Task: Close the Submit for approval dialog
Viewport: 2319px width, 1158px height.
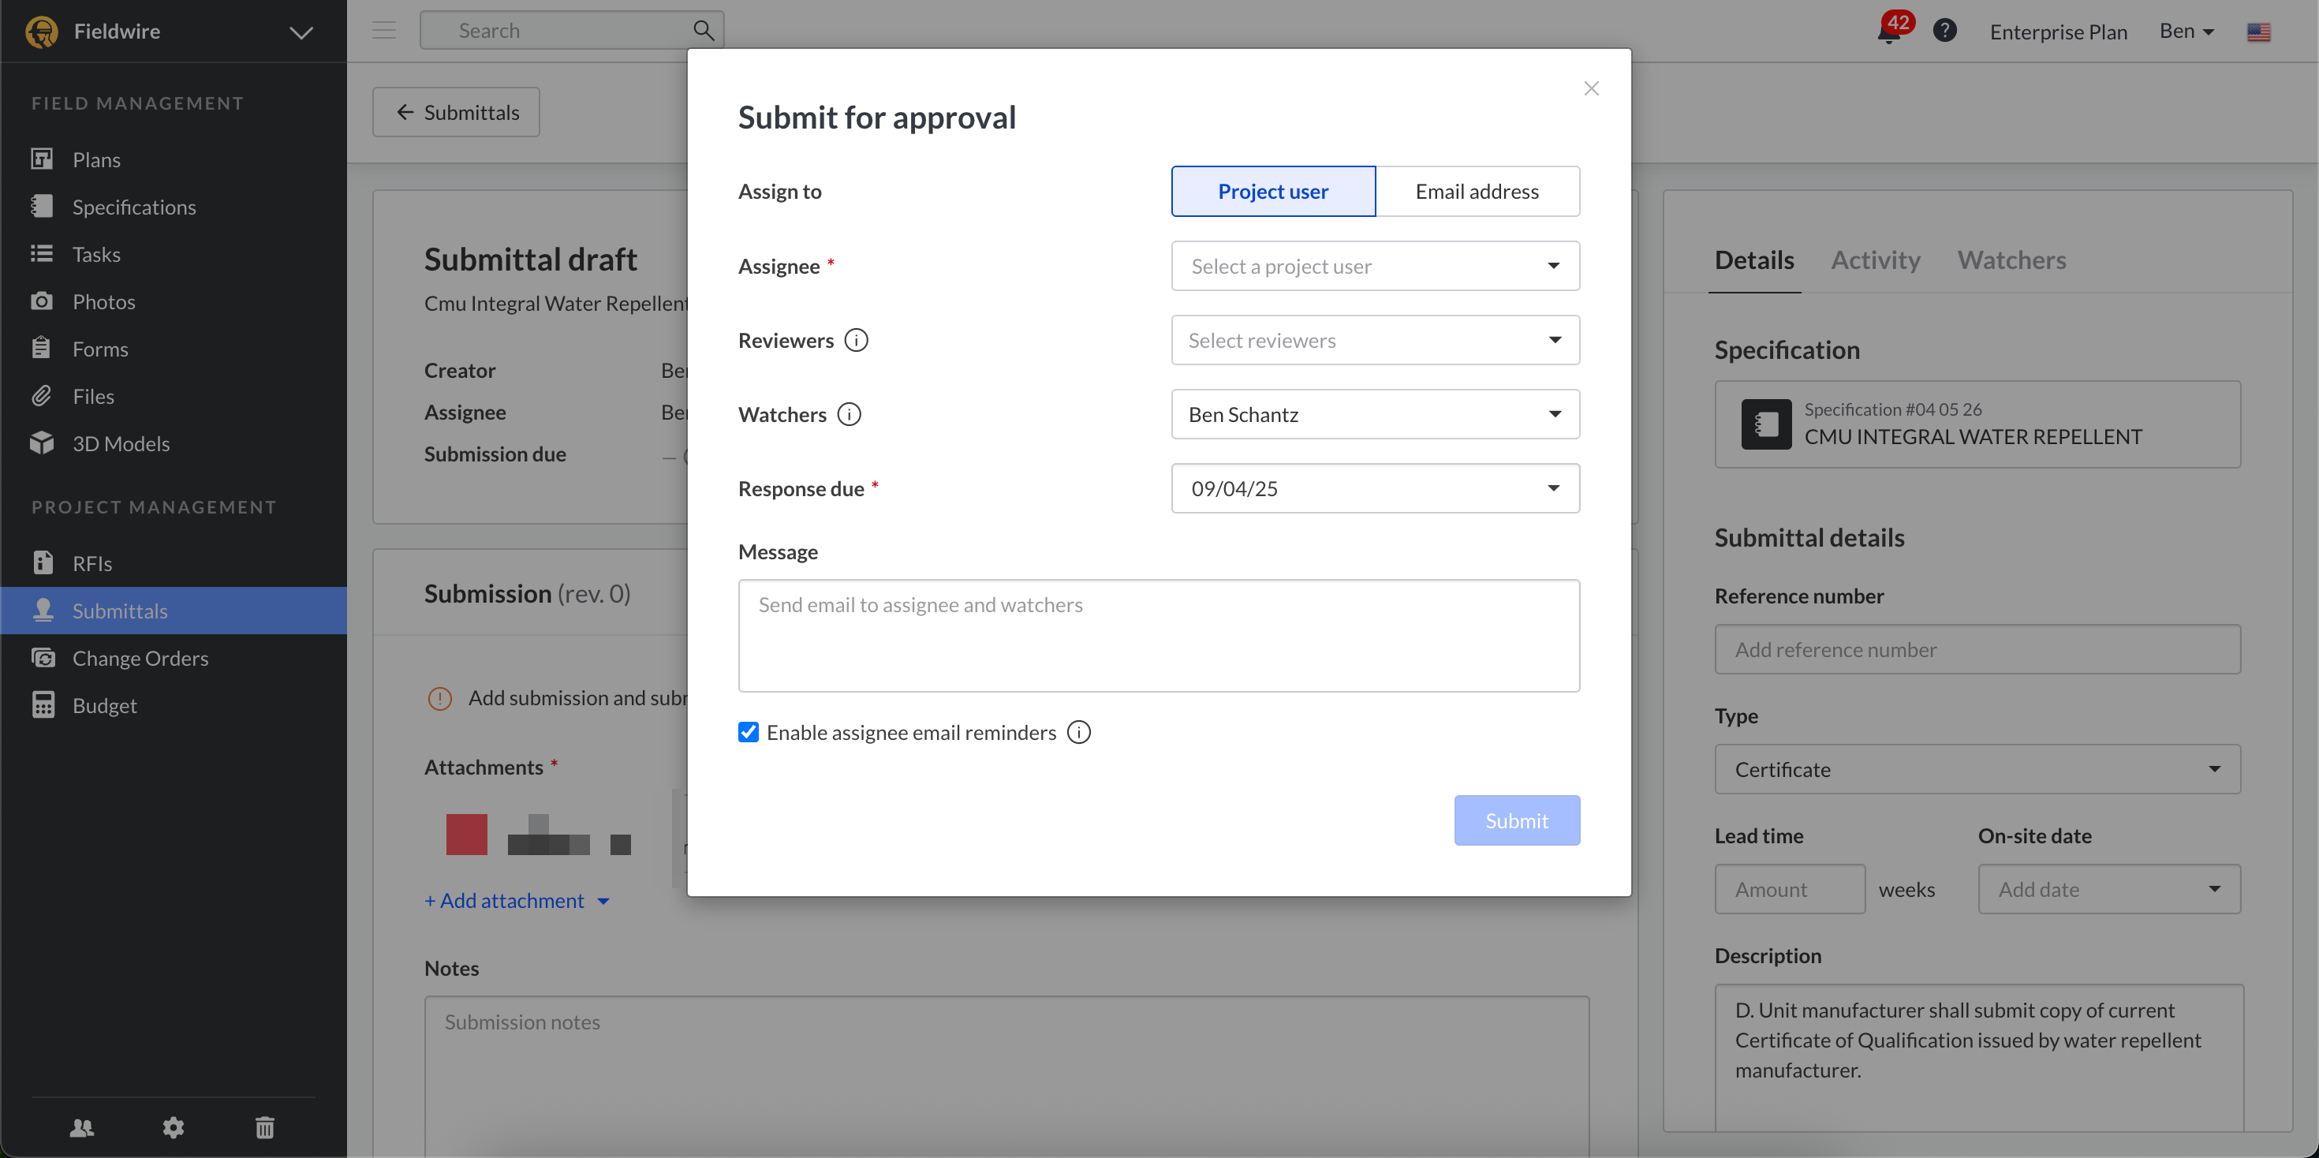Action: (1591, 88)
